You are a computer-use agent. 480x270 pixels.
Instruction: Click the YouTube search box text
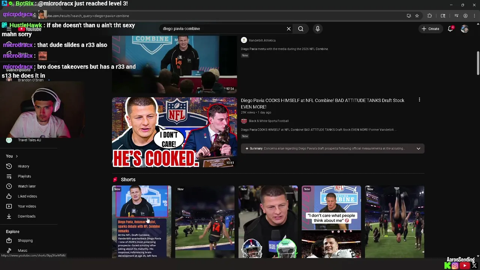click(181, 28)
